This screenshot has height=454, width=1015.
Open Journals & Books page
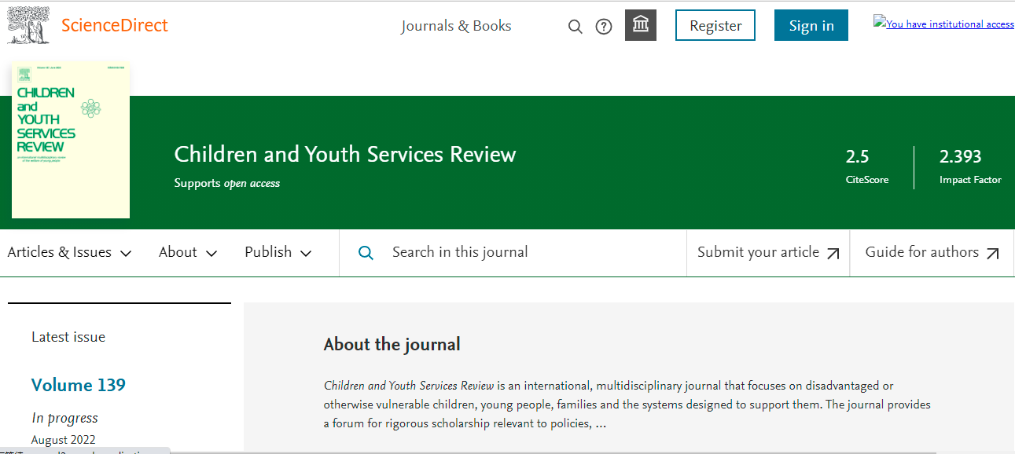pyautogui.click(x=456, y=26)
